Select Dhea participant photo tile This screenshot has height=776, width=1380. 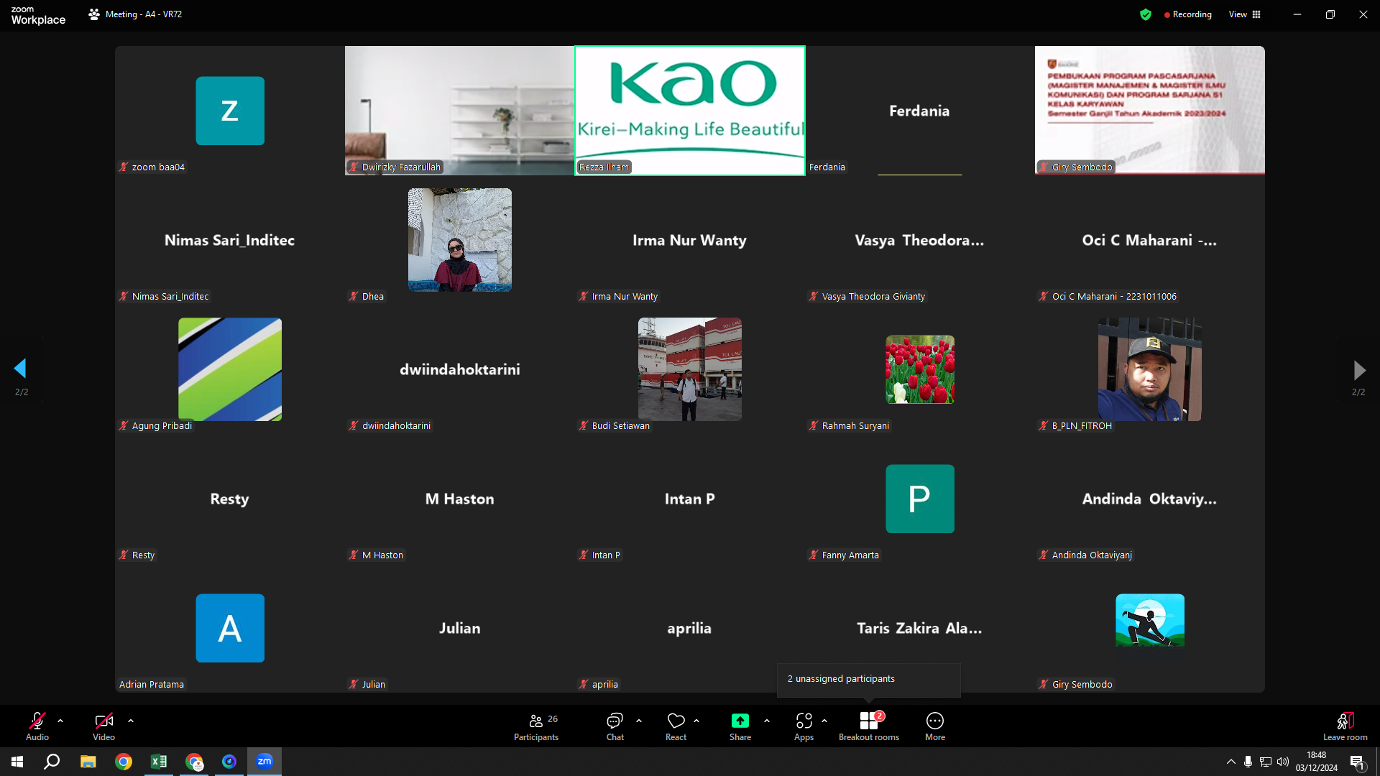tap(460, 240)
